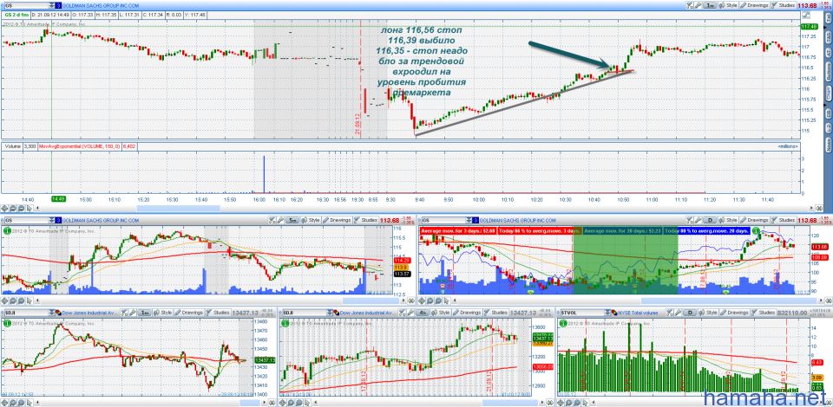833x407 pixels.
Task: Open Studies menu in top GS chart
Action: [784, 5]
